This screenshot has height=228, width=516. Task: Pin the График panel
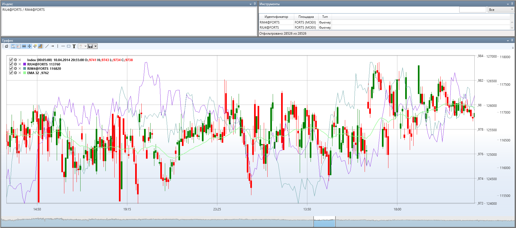pos(512,40)
